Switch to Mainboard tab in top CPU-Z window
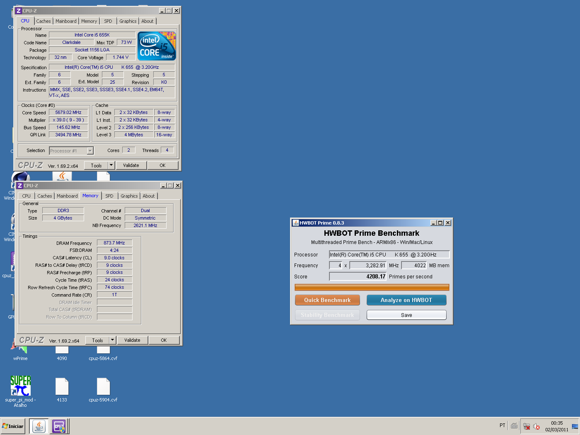Viewport: 580px width, 435px height. (x=66, y=21)
